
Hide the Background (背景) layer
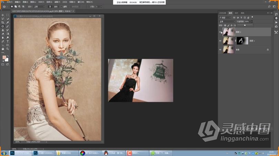tap(220, 50)
